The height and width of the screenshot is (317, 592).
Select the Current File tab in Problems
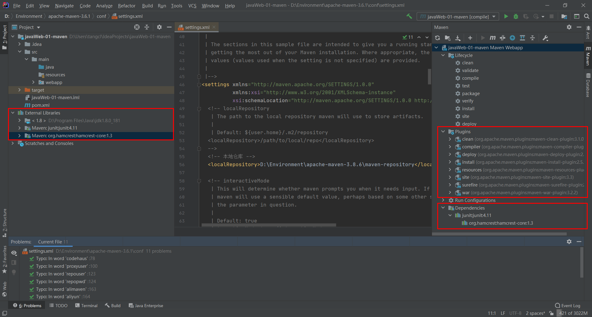pos(53,242)
